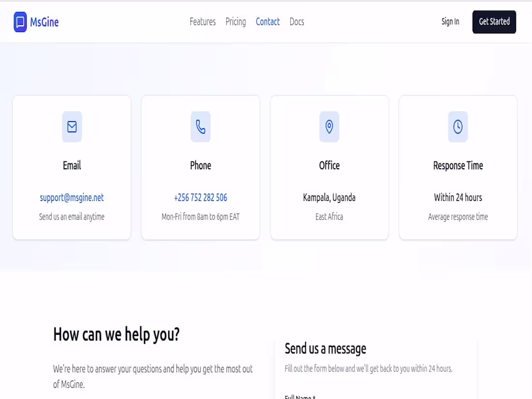Click the Sign In link
Image resolution: width=532 pixels, height=399 pixels.
[450, 22]
